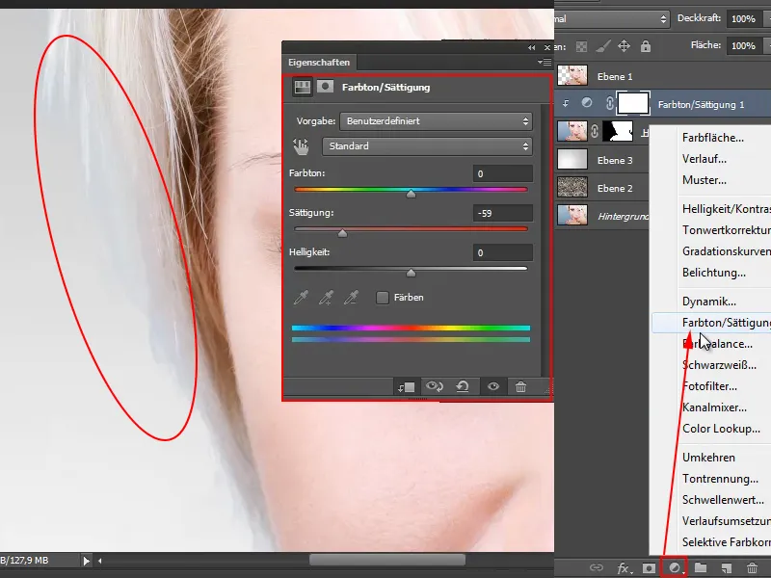
Task: Open the Eigenschaften panel flyout menu
Action: pos(545,62)
